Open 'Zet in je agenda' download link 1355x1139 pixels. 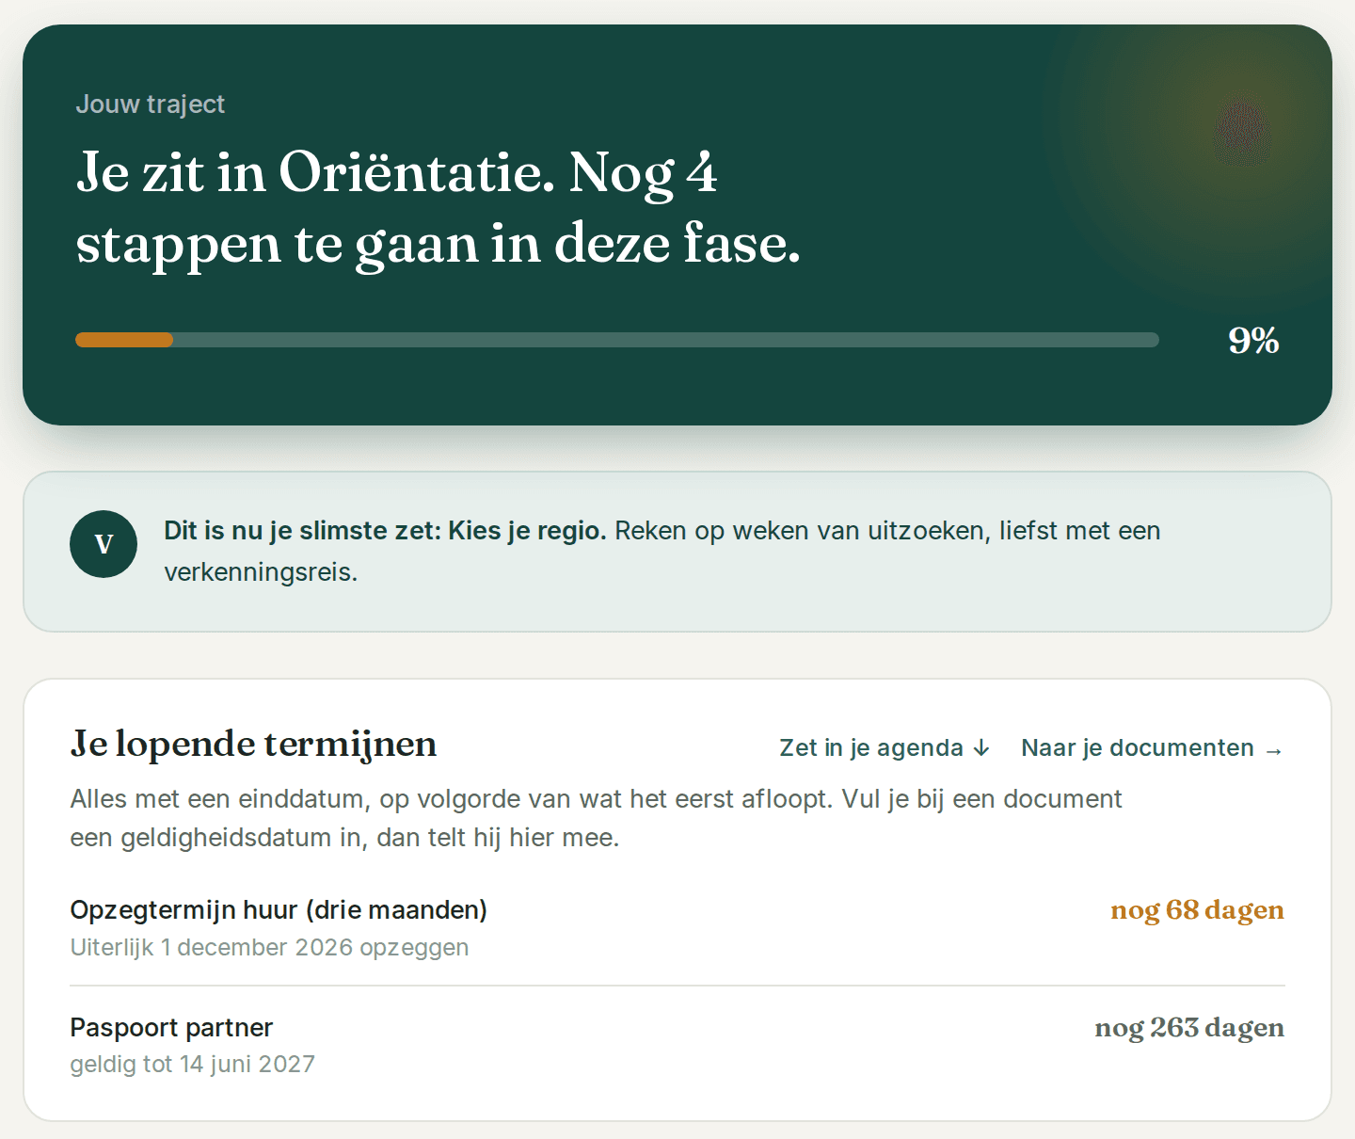click(885, 747)
